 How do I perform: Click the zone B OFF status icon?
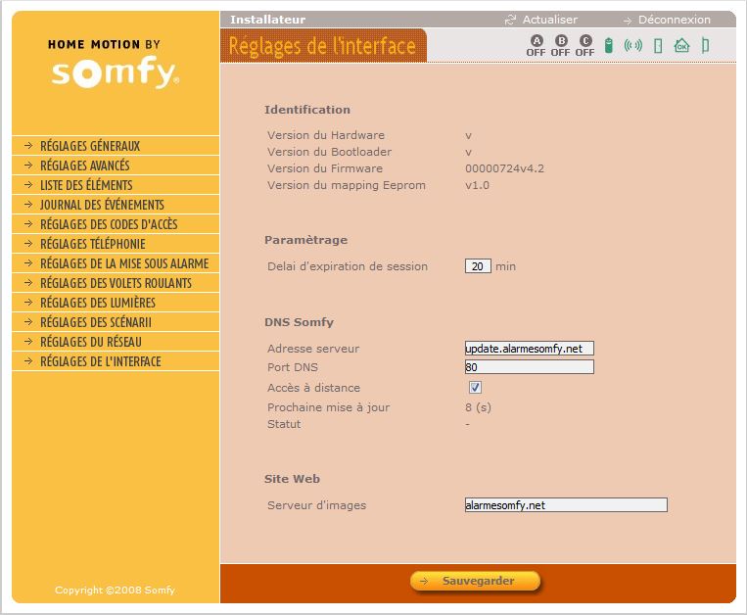[x=560, y=45]
